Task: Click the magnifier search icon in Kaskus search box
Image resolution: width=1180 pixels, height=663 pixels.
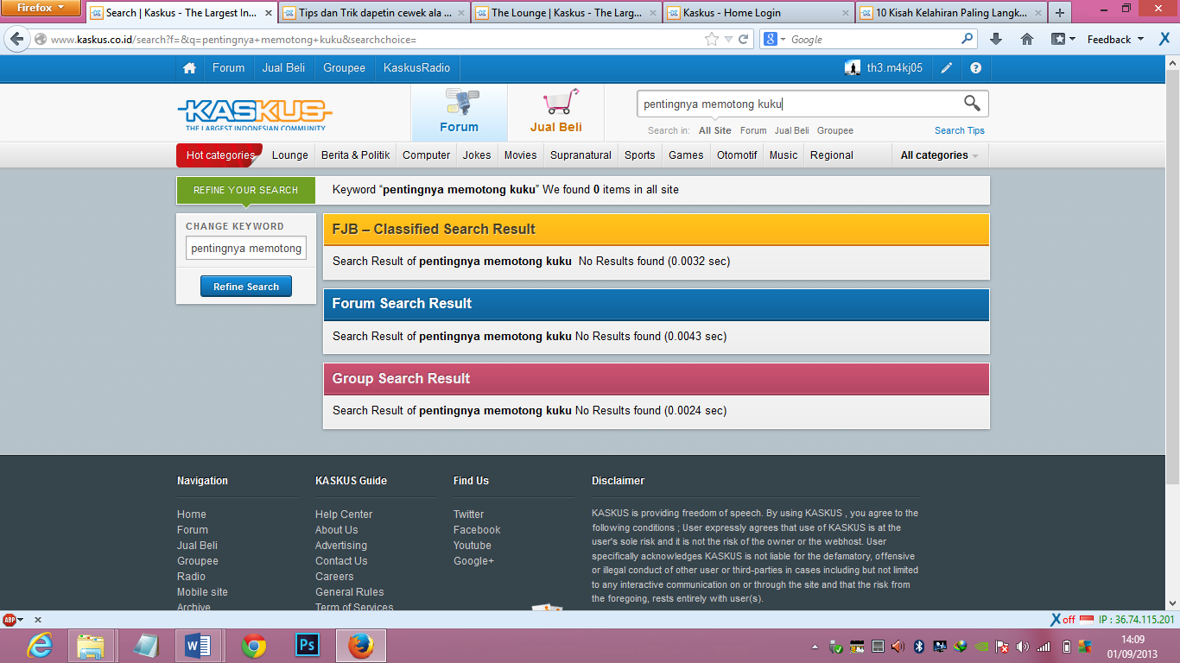Action: [x=972, y=104]
